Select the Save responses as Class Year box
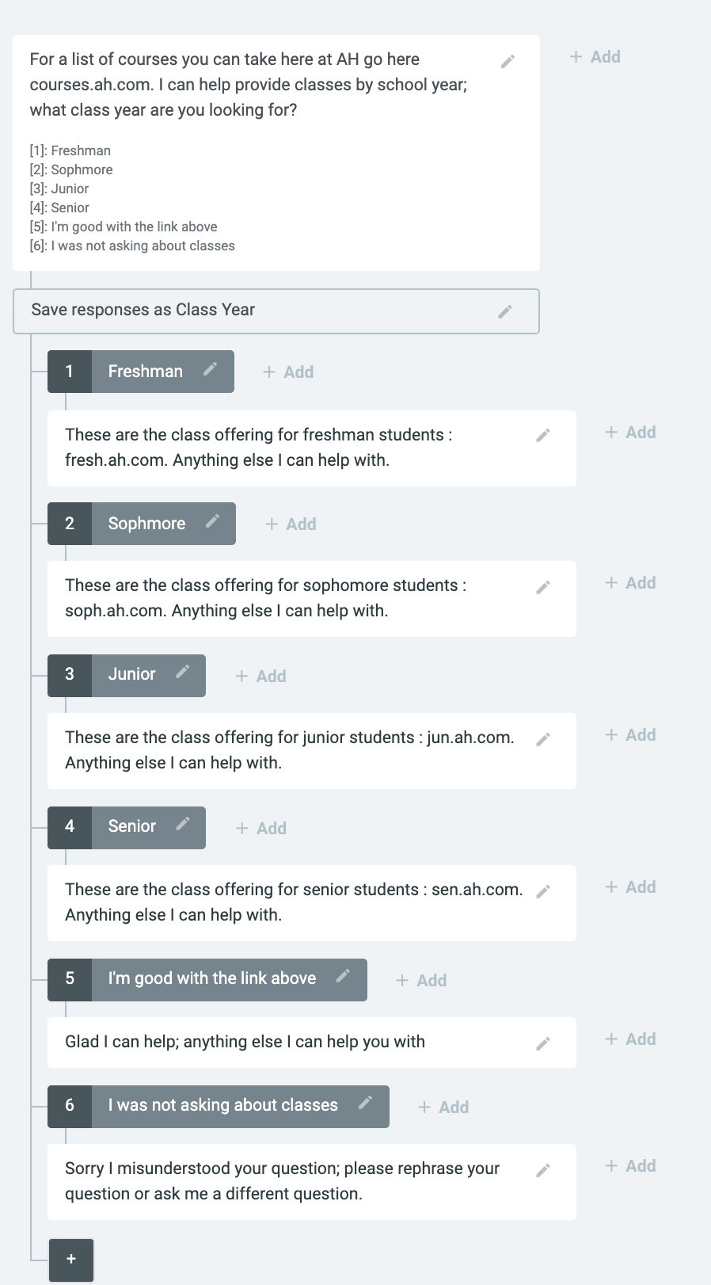The height and width of the screenshot is (1285, 711). [x=276, y=311]
